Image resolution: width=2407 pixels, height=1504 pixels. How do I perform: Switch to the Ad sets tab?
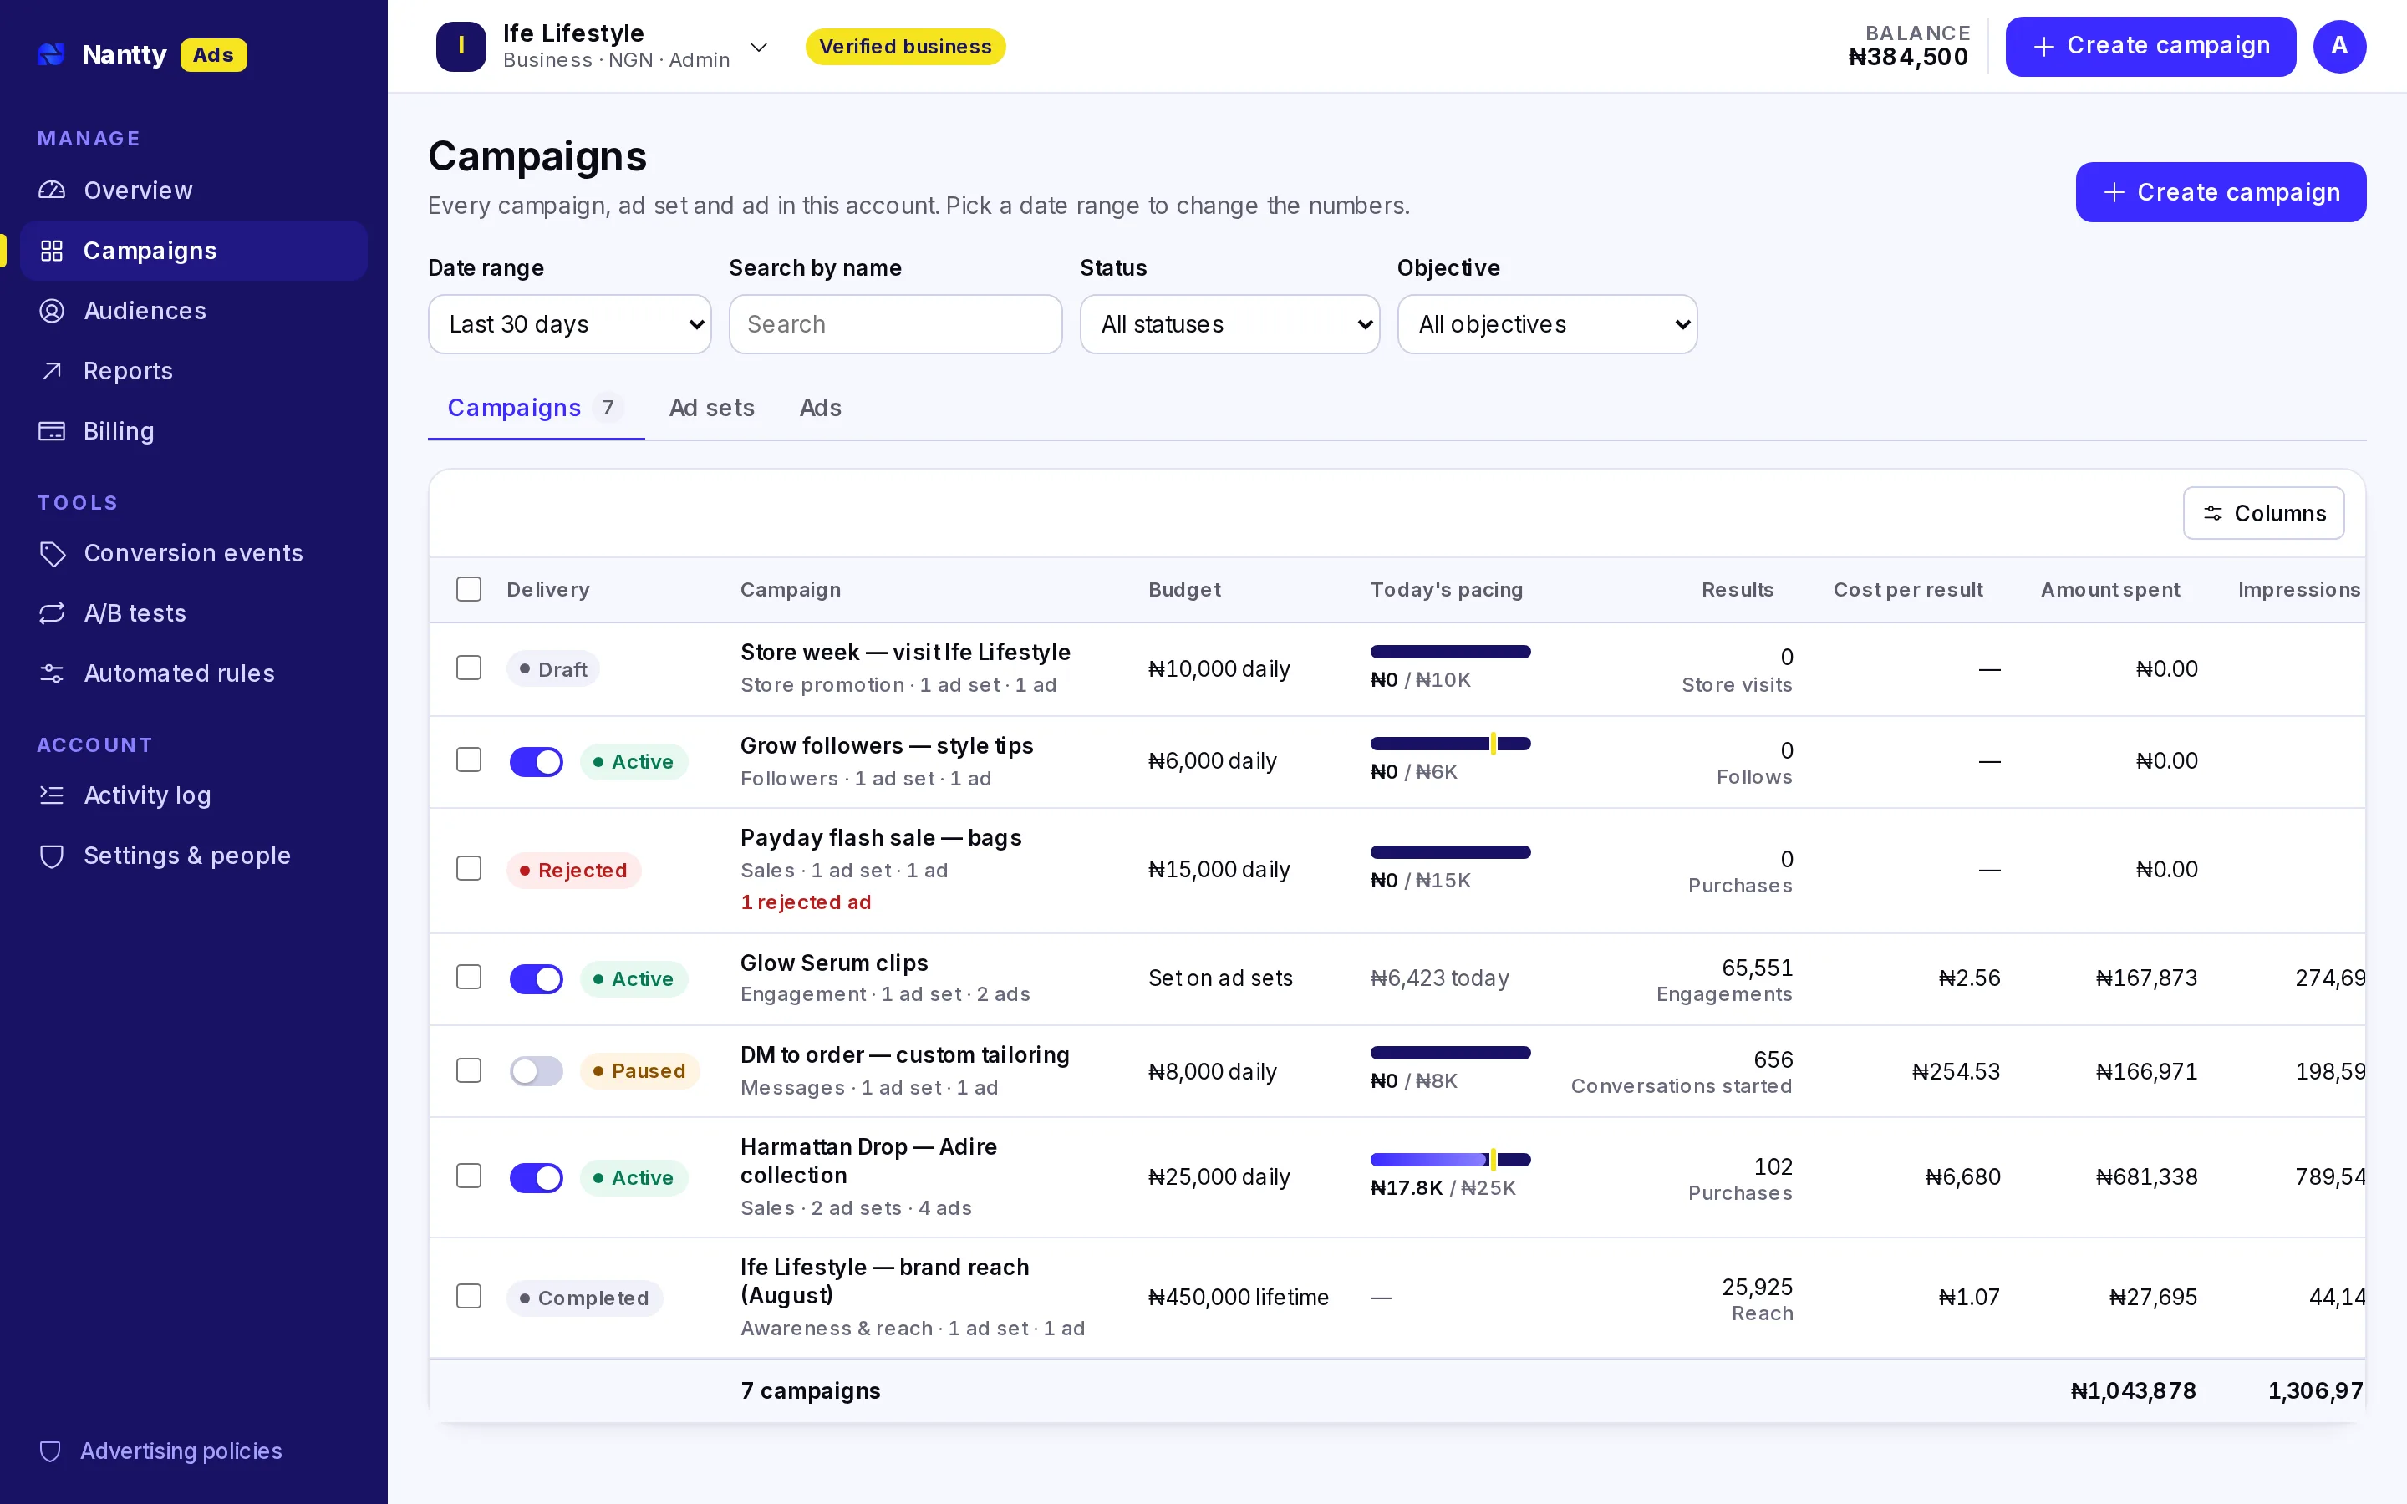tap(711, 408)
